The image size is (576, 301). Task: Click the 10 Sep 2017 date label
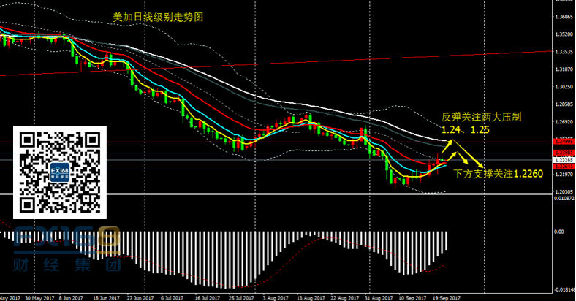tap(412, 297)
